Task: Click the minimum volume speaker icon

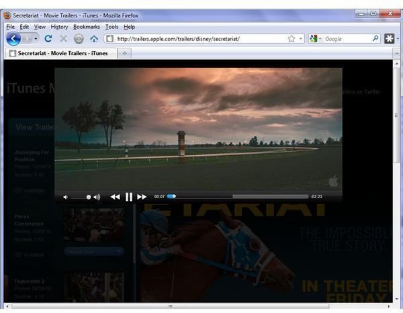Action: (x=66, y=197)
